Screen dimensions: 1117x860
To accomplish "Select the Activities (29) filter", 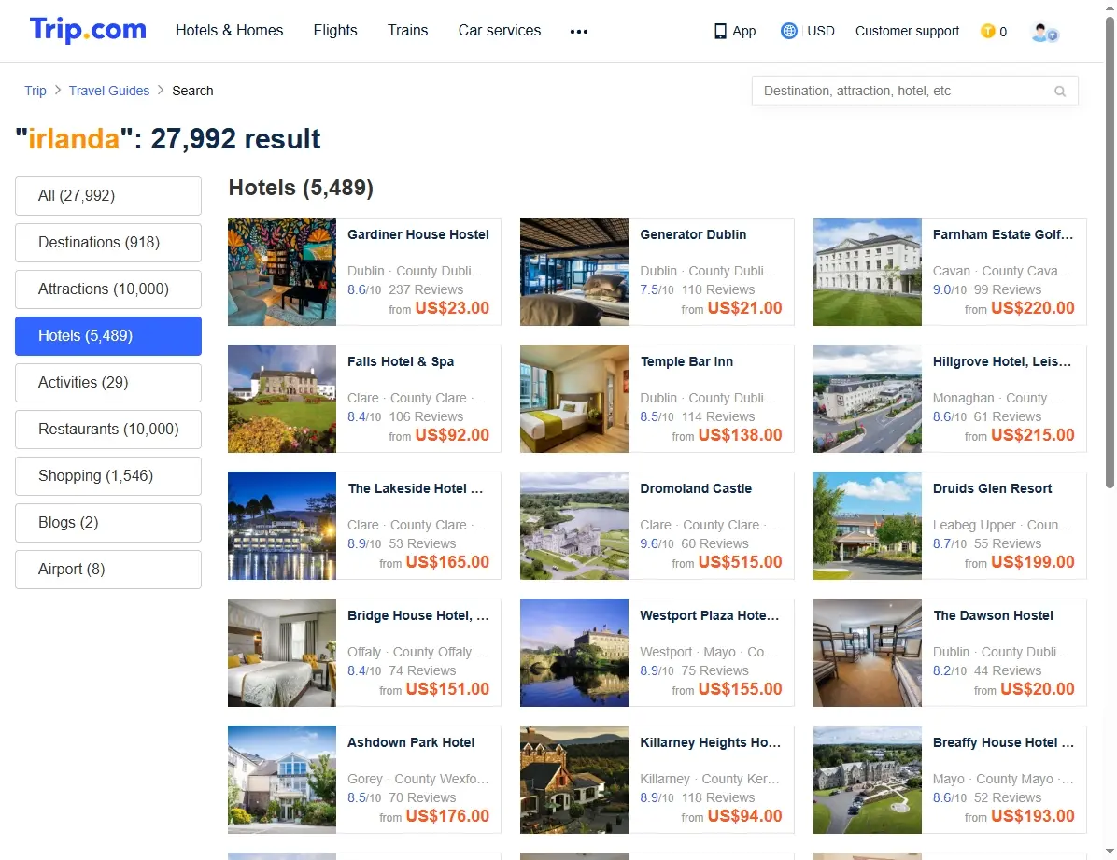I will [108, 383].
